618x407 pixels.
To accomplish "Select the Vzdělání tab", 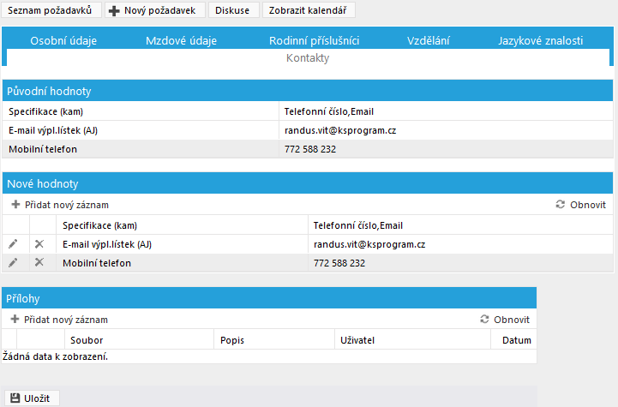I will click(429, 40).
